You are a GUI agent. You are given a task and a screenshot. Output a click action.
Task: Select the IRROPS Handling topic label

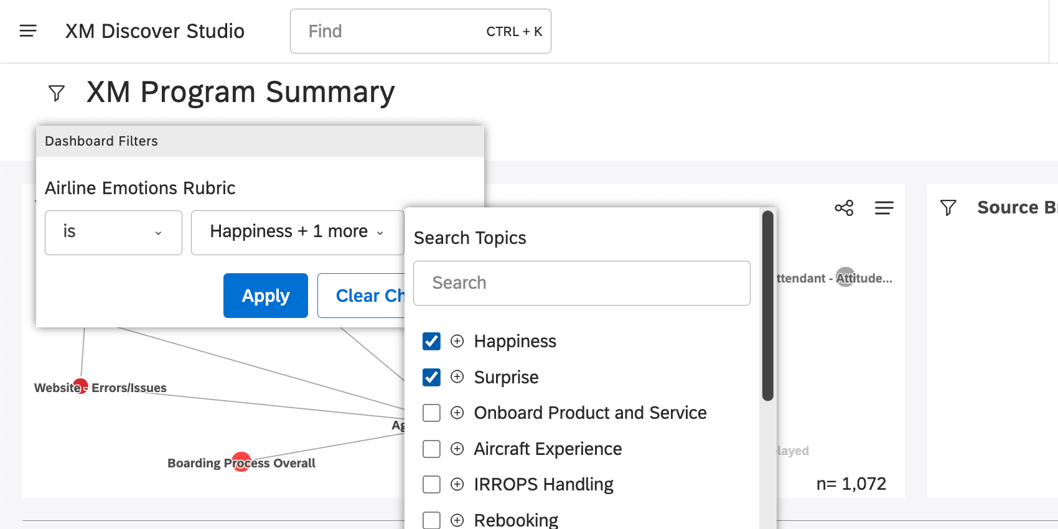tap(543, 484)
